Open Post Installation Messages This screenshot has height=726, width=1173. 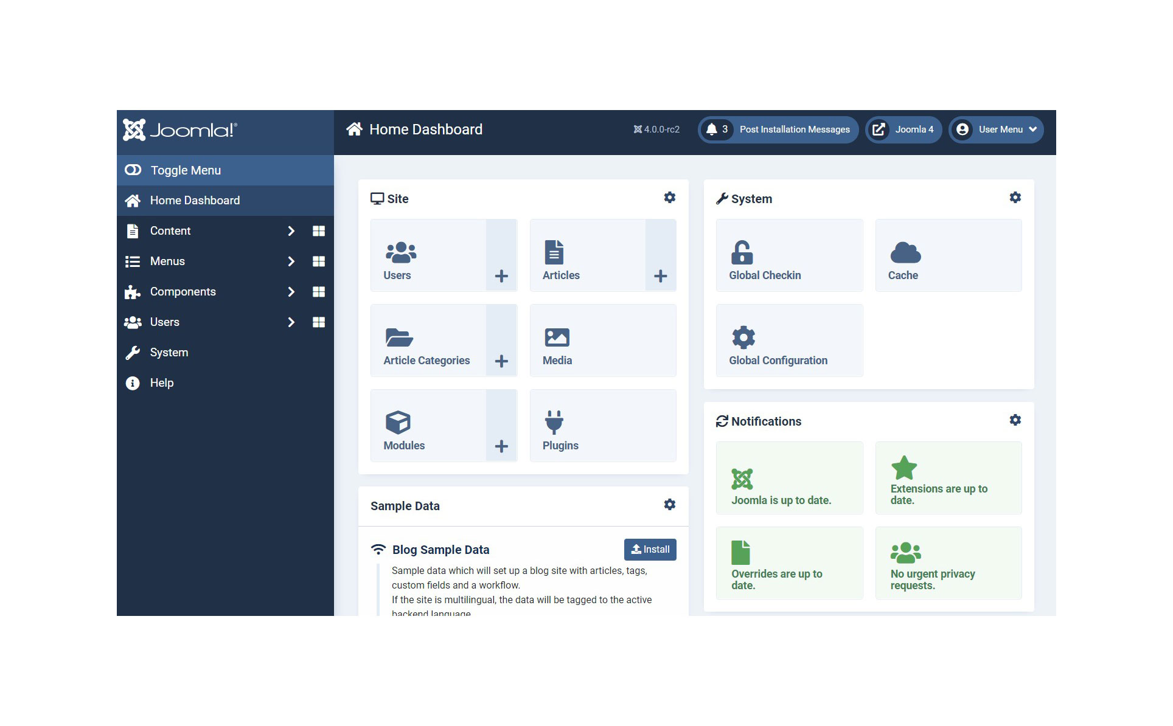[x=778, y=130]
